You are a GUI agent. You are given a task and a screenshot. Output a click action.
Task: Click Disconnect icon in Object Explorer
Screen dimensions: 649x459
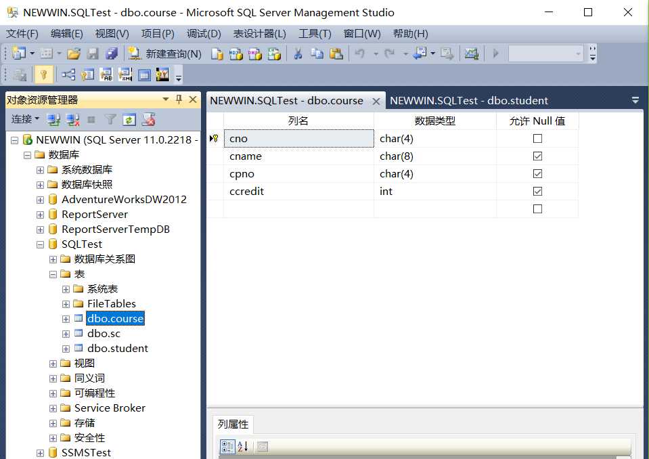(x=73, y=120)
